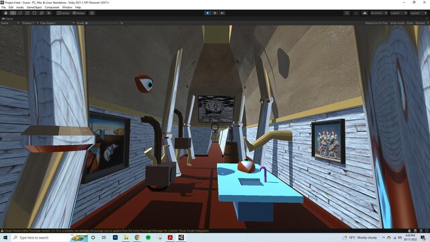
Task: Open the Assets menu
Action: (20, 7)
